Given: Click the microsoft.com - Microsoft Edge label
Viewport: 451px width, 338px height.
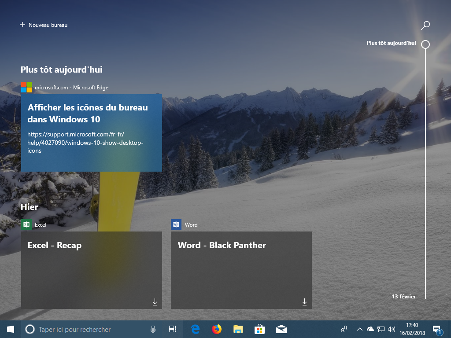Looking at the screenshot, I should (x=72, y=88).
